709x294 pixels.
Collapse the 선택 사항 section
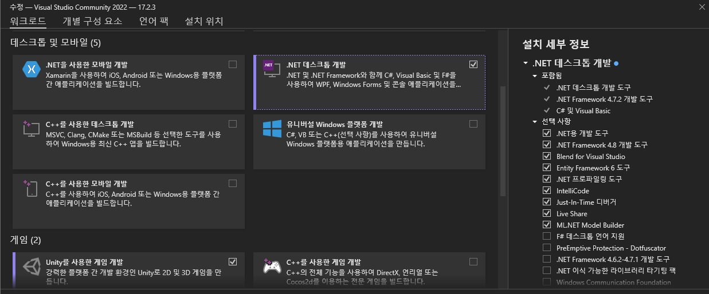click(x=535, y=121)
